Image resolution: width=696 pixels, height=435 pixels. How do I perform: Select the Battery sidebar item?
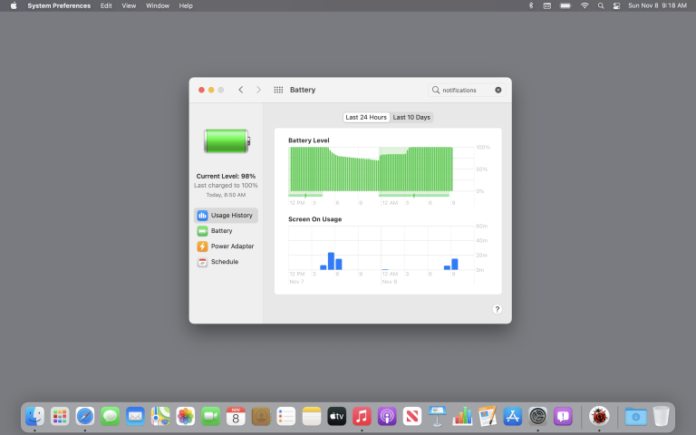pyautogui.click(x=221, y=231)
